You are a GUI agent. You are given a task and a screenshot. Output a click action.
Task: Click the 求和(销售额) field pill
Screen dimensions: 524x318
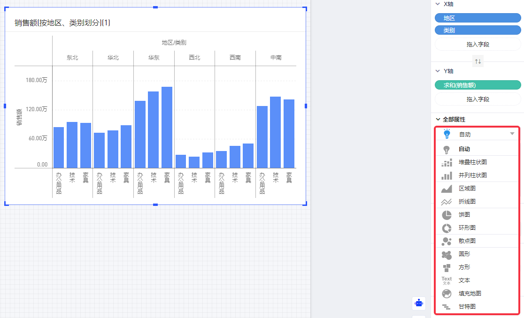tap(478, 85)
